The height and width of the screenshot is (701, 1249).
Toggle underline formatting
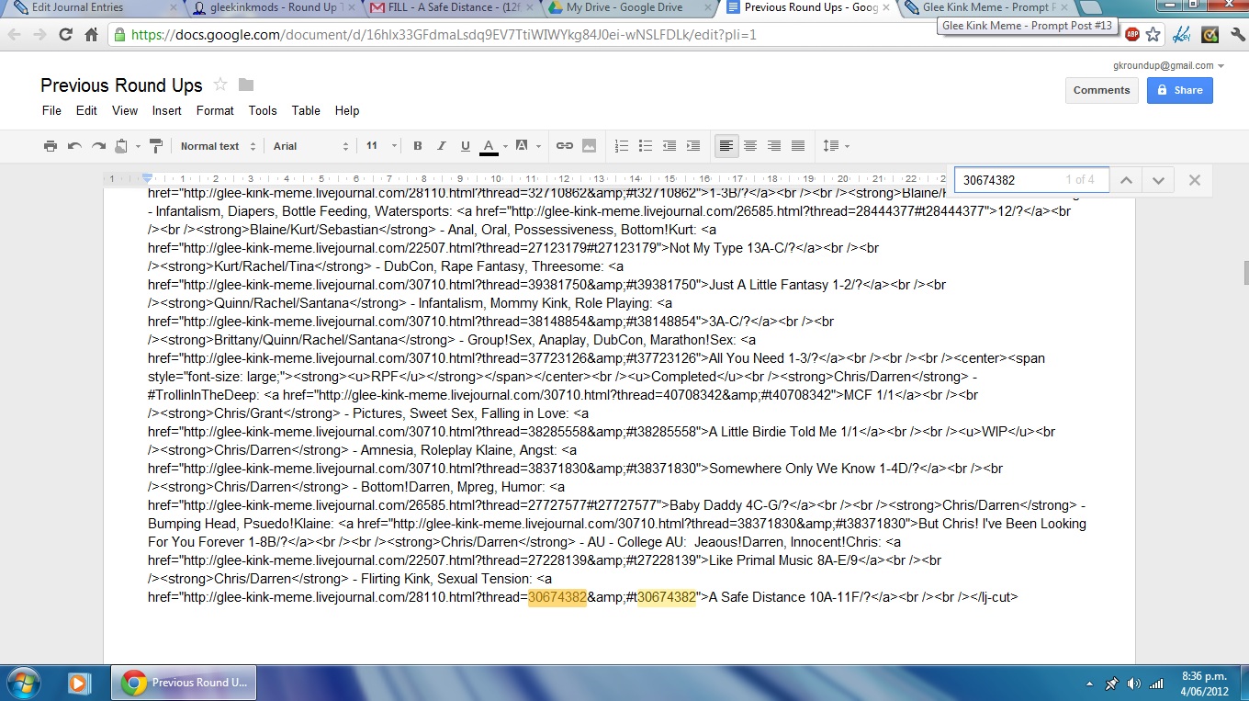[466, 146]
